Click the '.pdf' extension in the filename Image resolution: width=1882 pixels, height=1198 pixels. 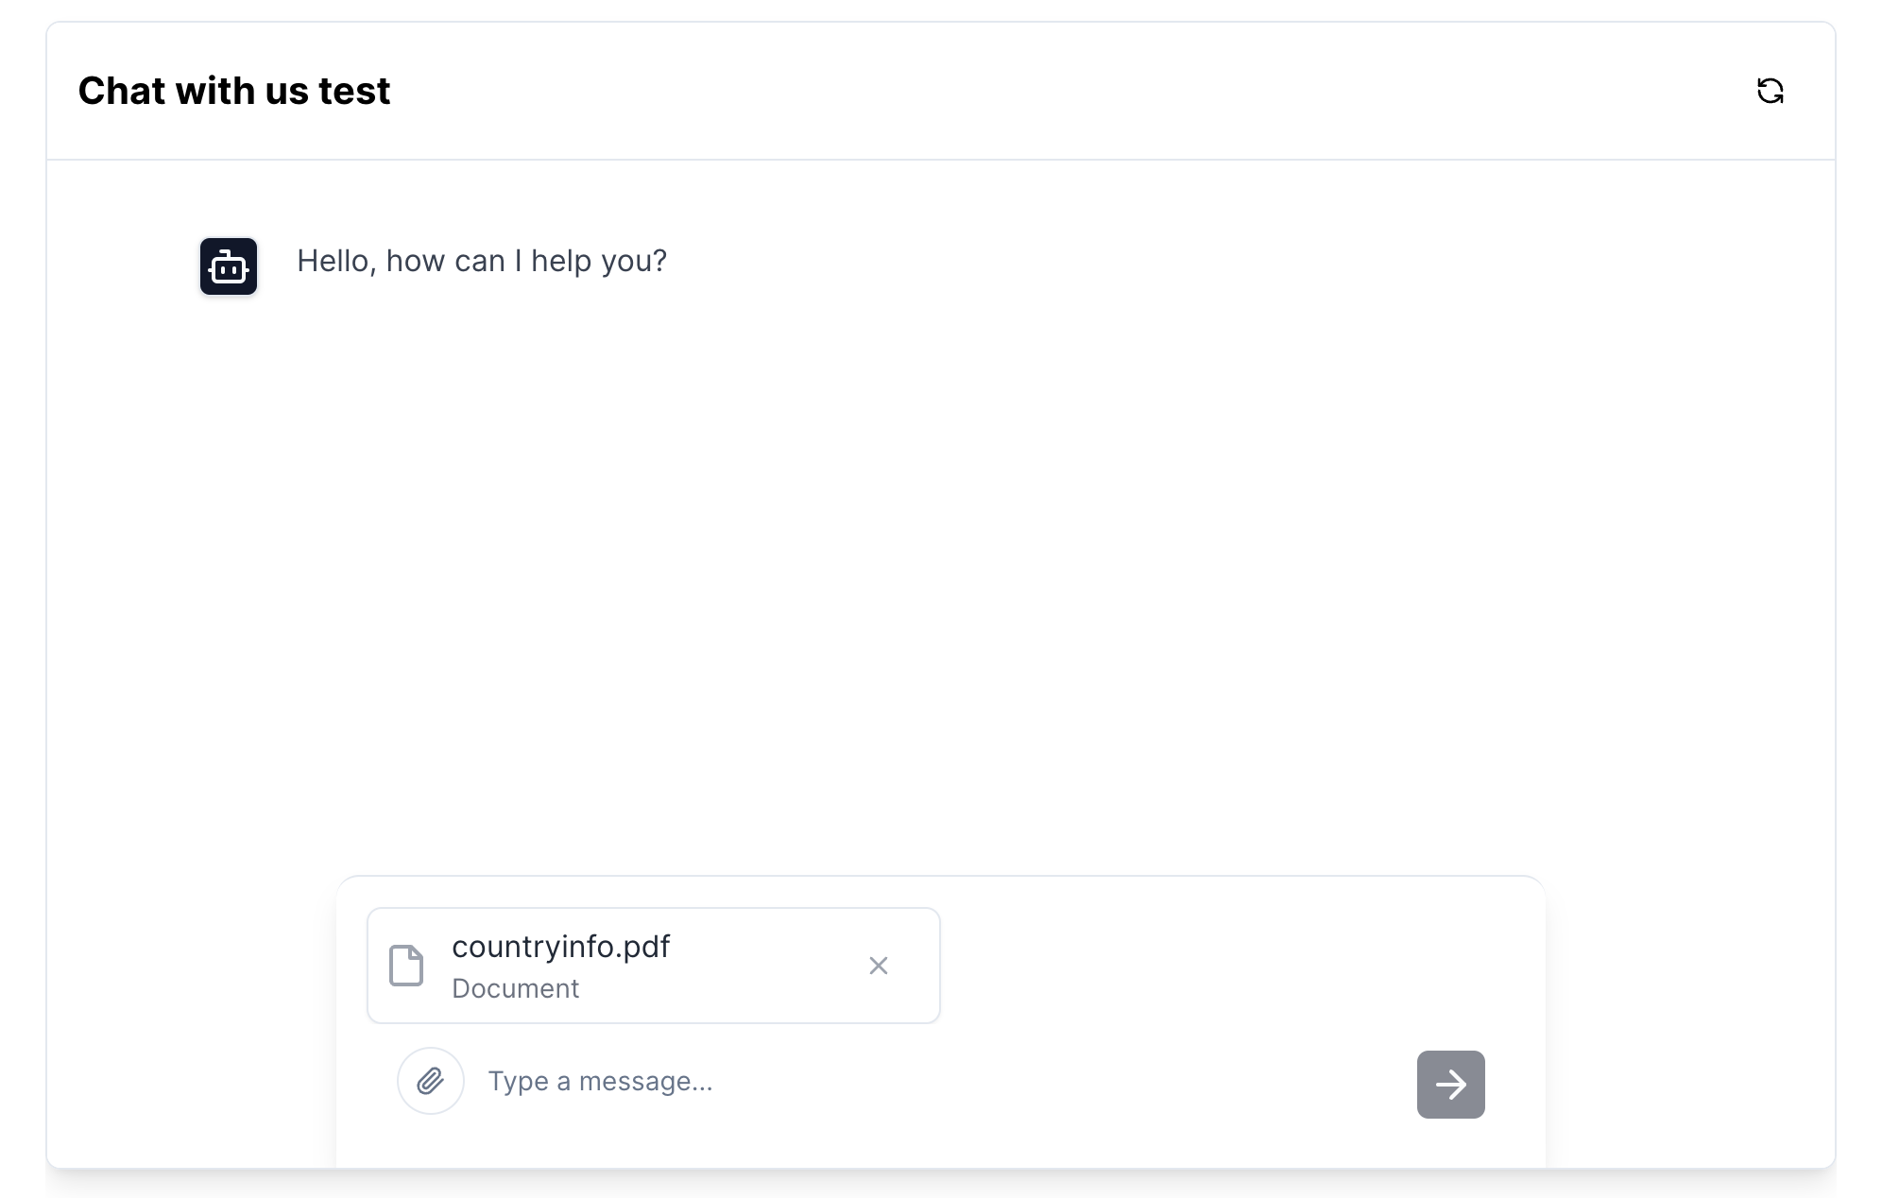(x=642, y=947)
